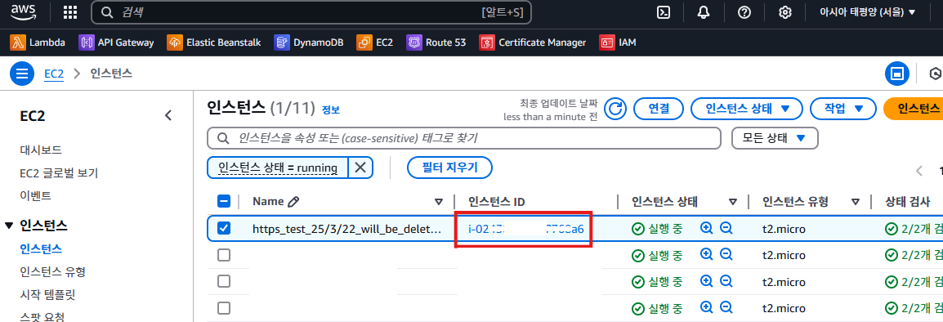Open Certificate Manager service shortcut
The image size is (943, 322).
tap(532, 42)
